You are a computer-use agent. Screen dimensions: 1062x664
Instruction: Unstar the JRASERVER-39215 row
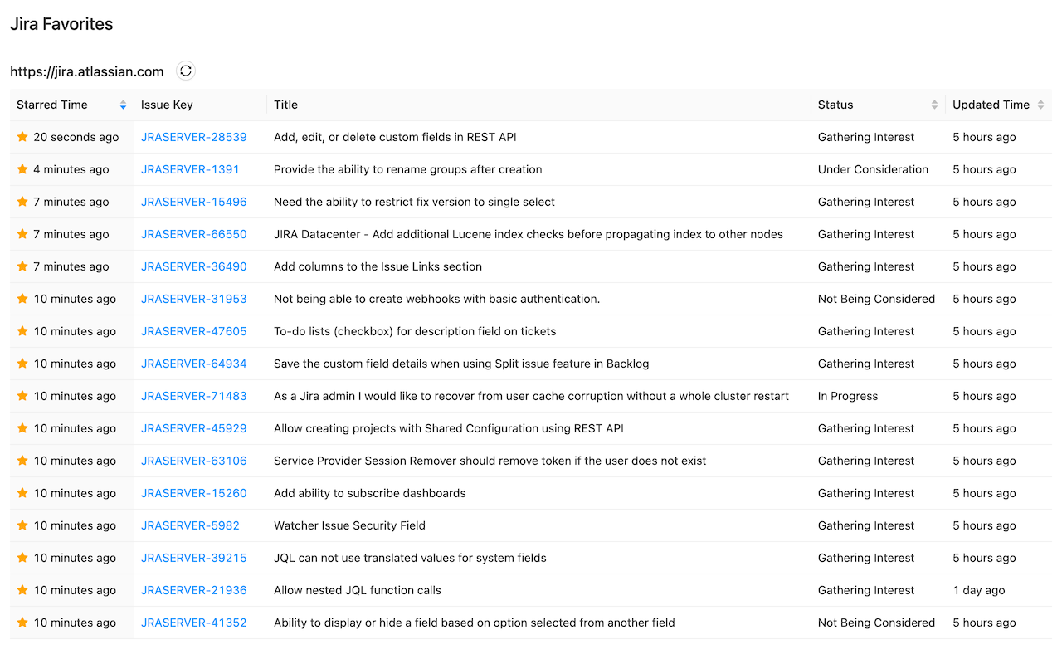pos(22,558)
